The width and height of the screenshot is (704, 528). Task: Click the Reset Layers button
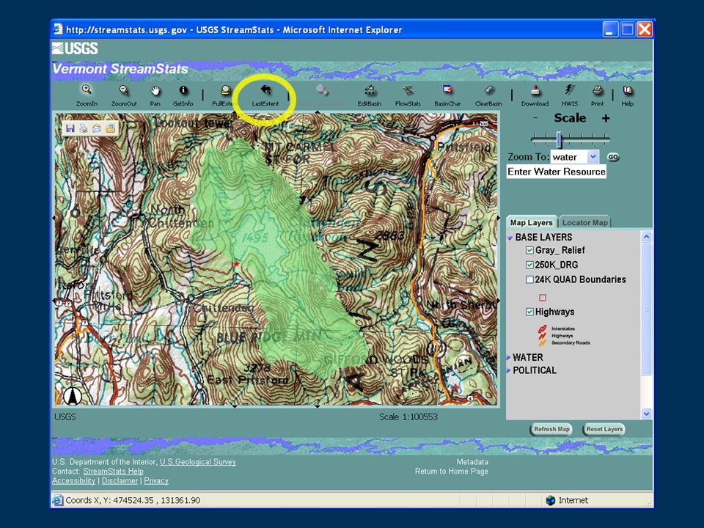pos(604,429)
